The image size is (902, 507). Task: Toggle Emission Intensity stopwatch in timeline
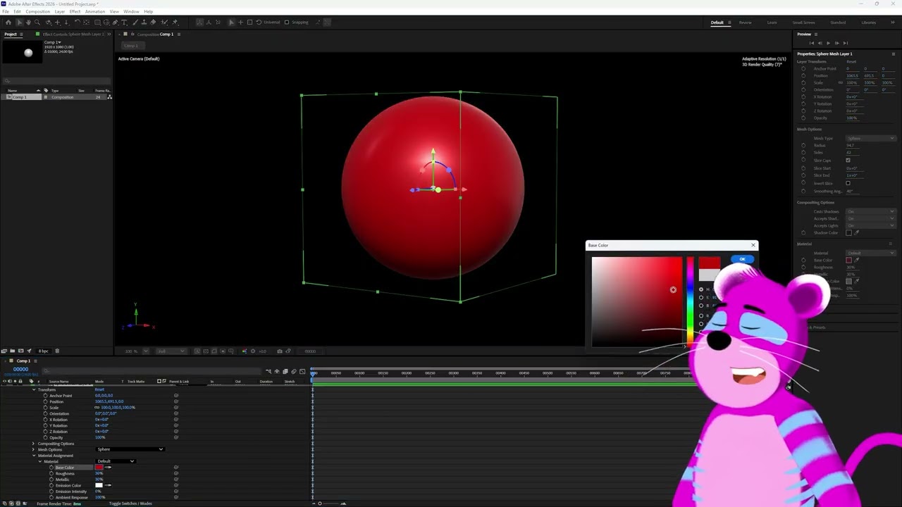[51, 492]
